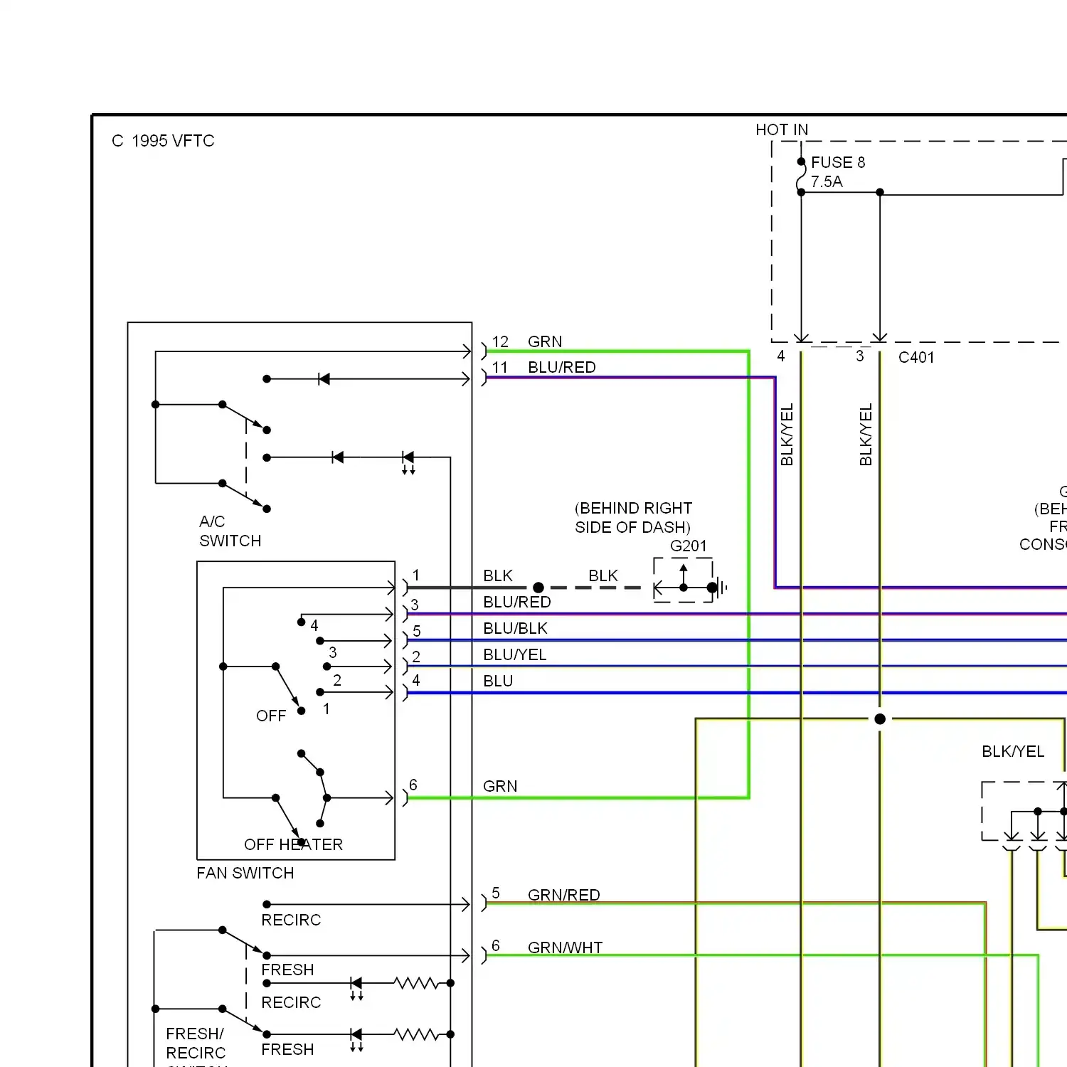The height and width of the screenshot is (1067, 1067).
Task: Click the "BLU/RED" label at fan switch pin 3
Action: 517,602
